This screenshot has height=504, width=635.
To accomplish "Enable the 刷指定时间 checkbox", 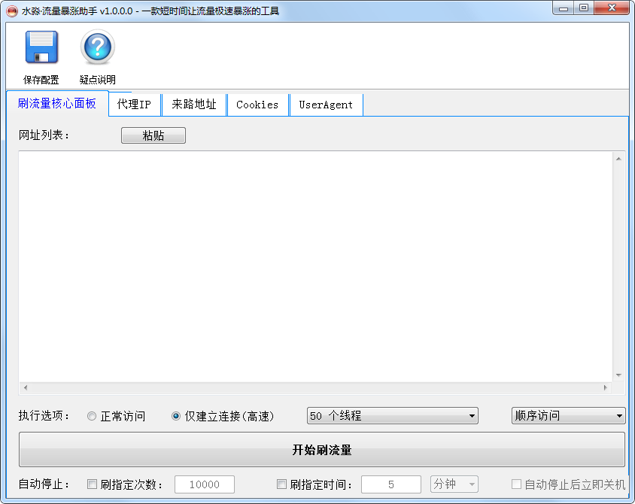I will coord(282,484).
